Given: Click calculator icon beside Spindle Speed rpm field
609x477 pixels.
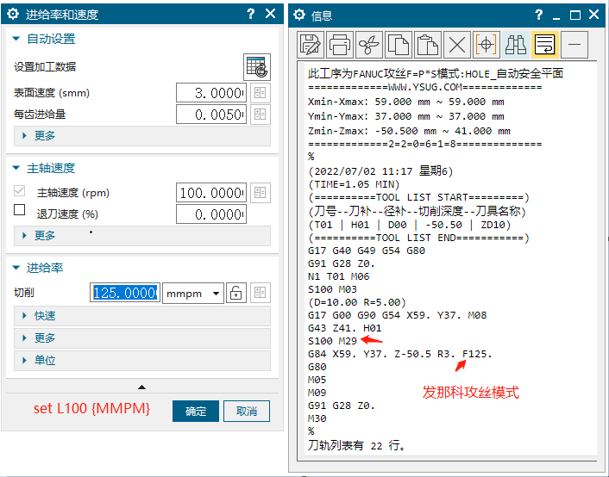Looking at the screenshot, I should click(x=261, y=193).
